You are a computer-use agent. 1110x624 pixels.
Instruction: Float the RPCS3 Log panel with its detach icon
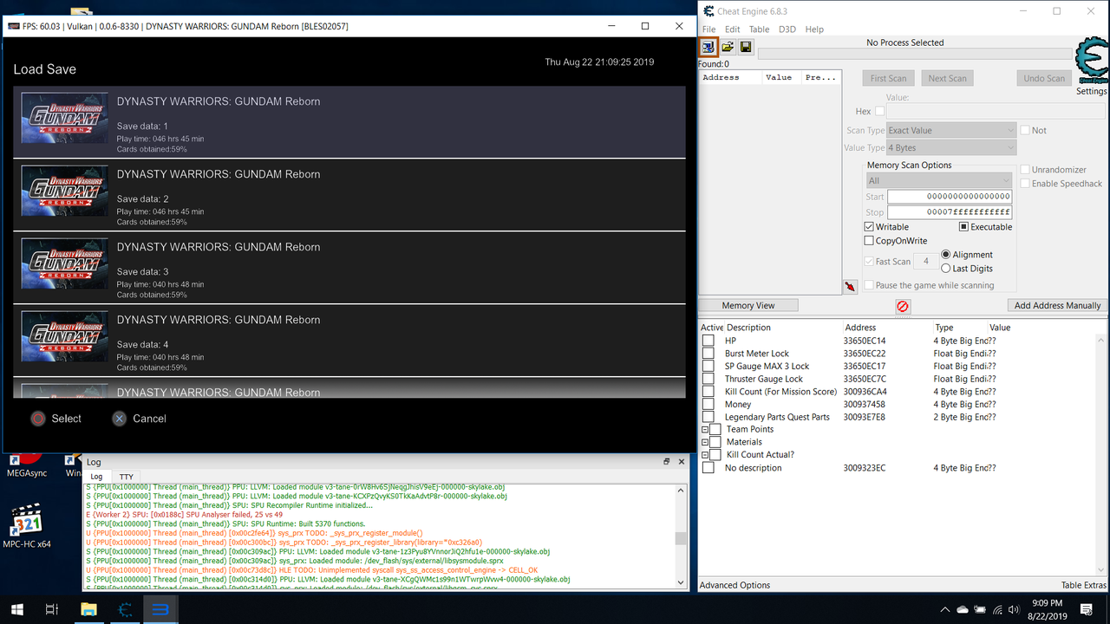click(666, 461)
